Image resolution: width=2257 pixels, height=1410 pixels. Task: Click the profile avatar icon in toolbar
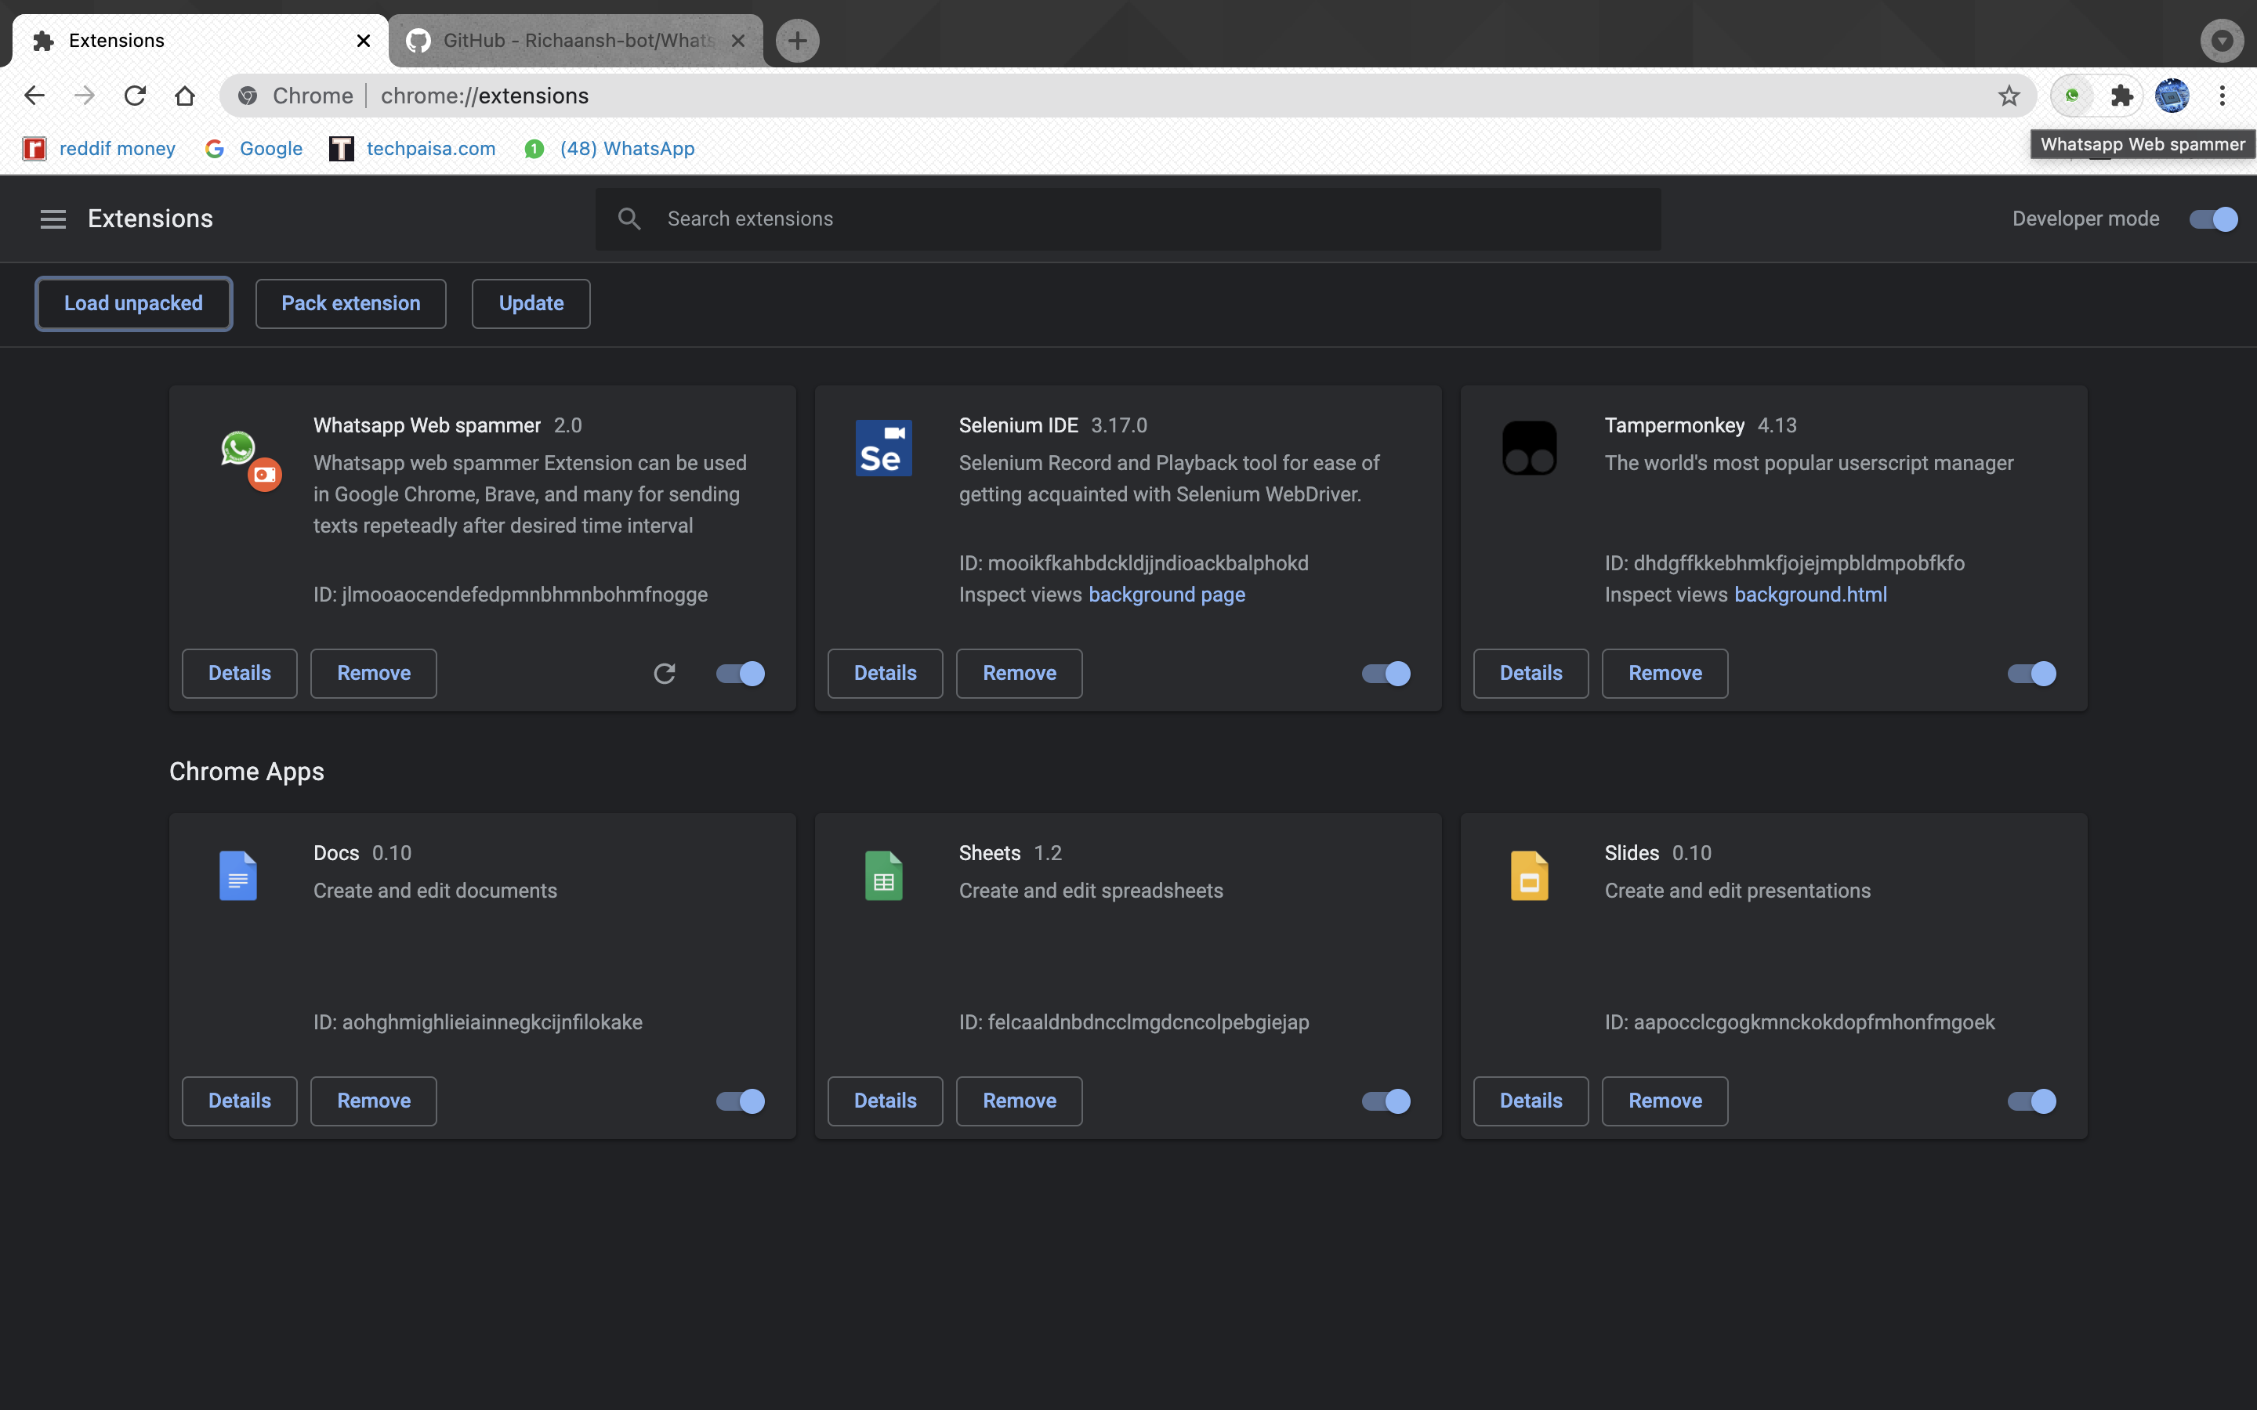2172,95
